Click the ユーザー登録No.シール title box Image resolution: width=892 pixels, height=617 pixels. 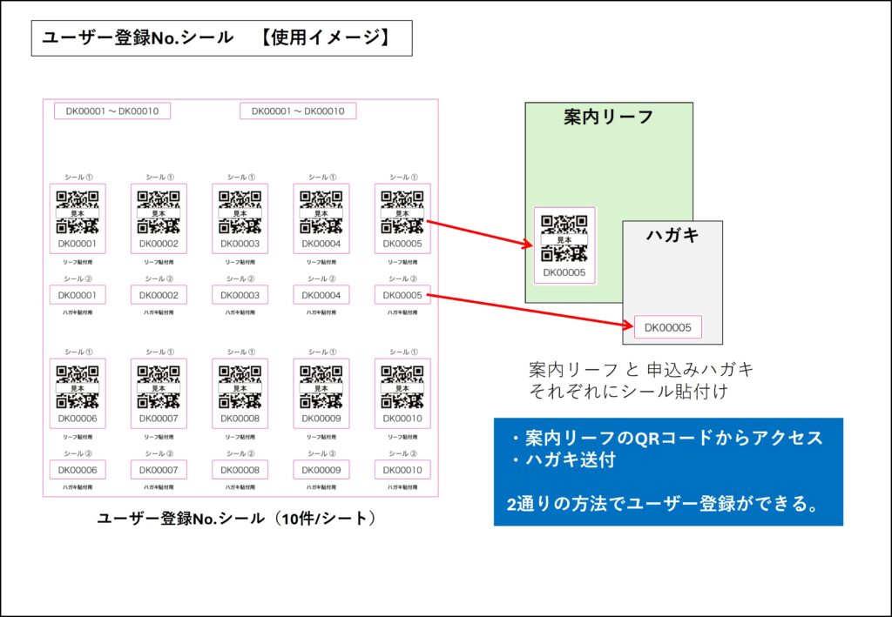[x=221, y=38]
